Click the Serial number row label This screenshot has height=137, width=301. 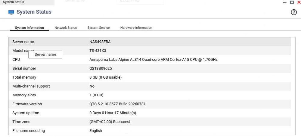point(24,68)
